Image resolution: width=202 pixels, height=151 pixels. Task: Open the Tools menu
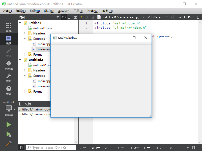click(78, 11)
